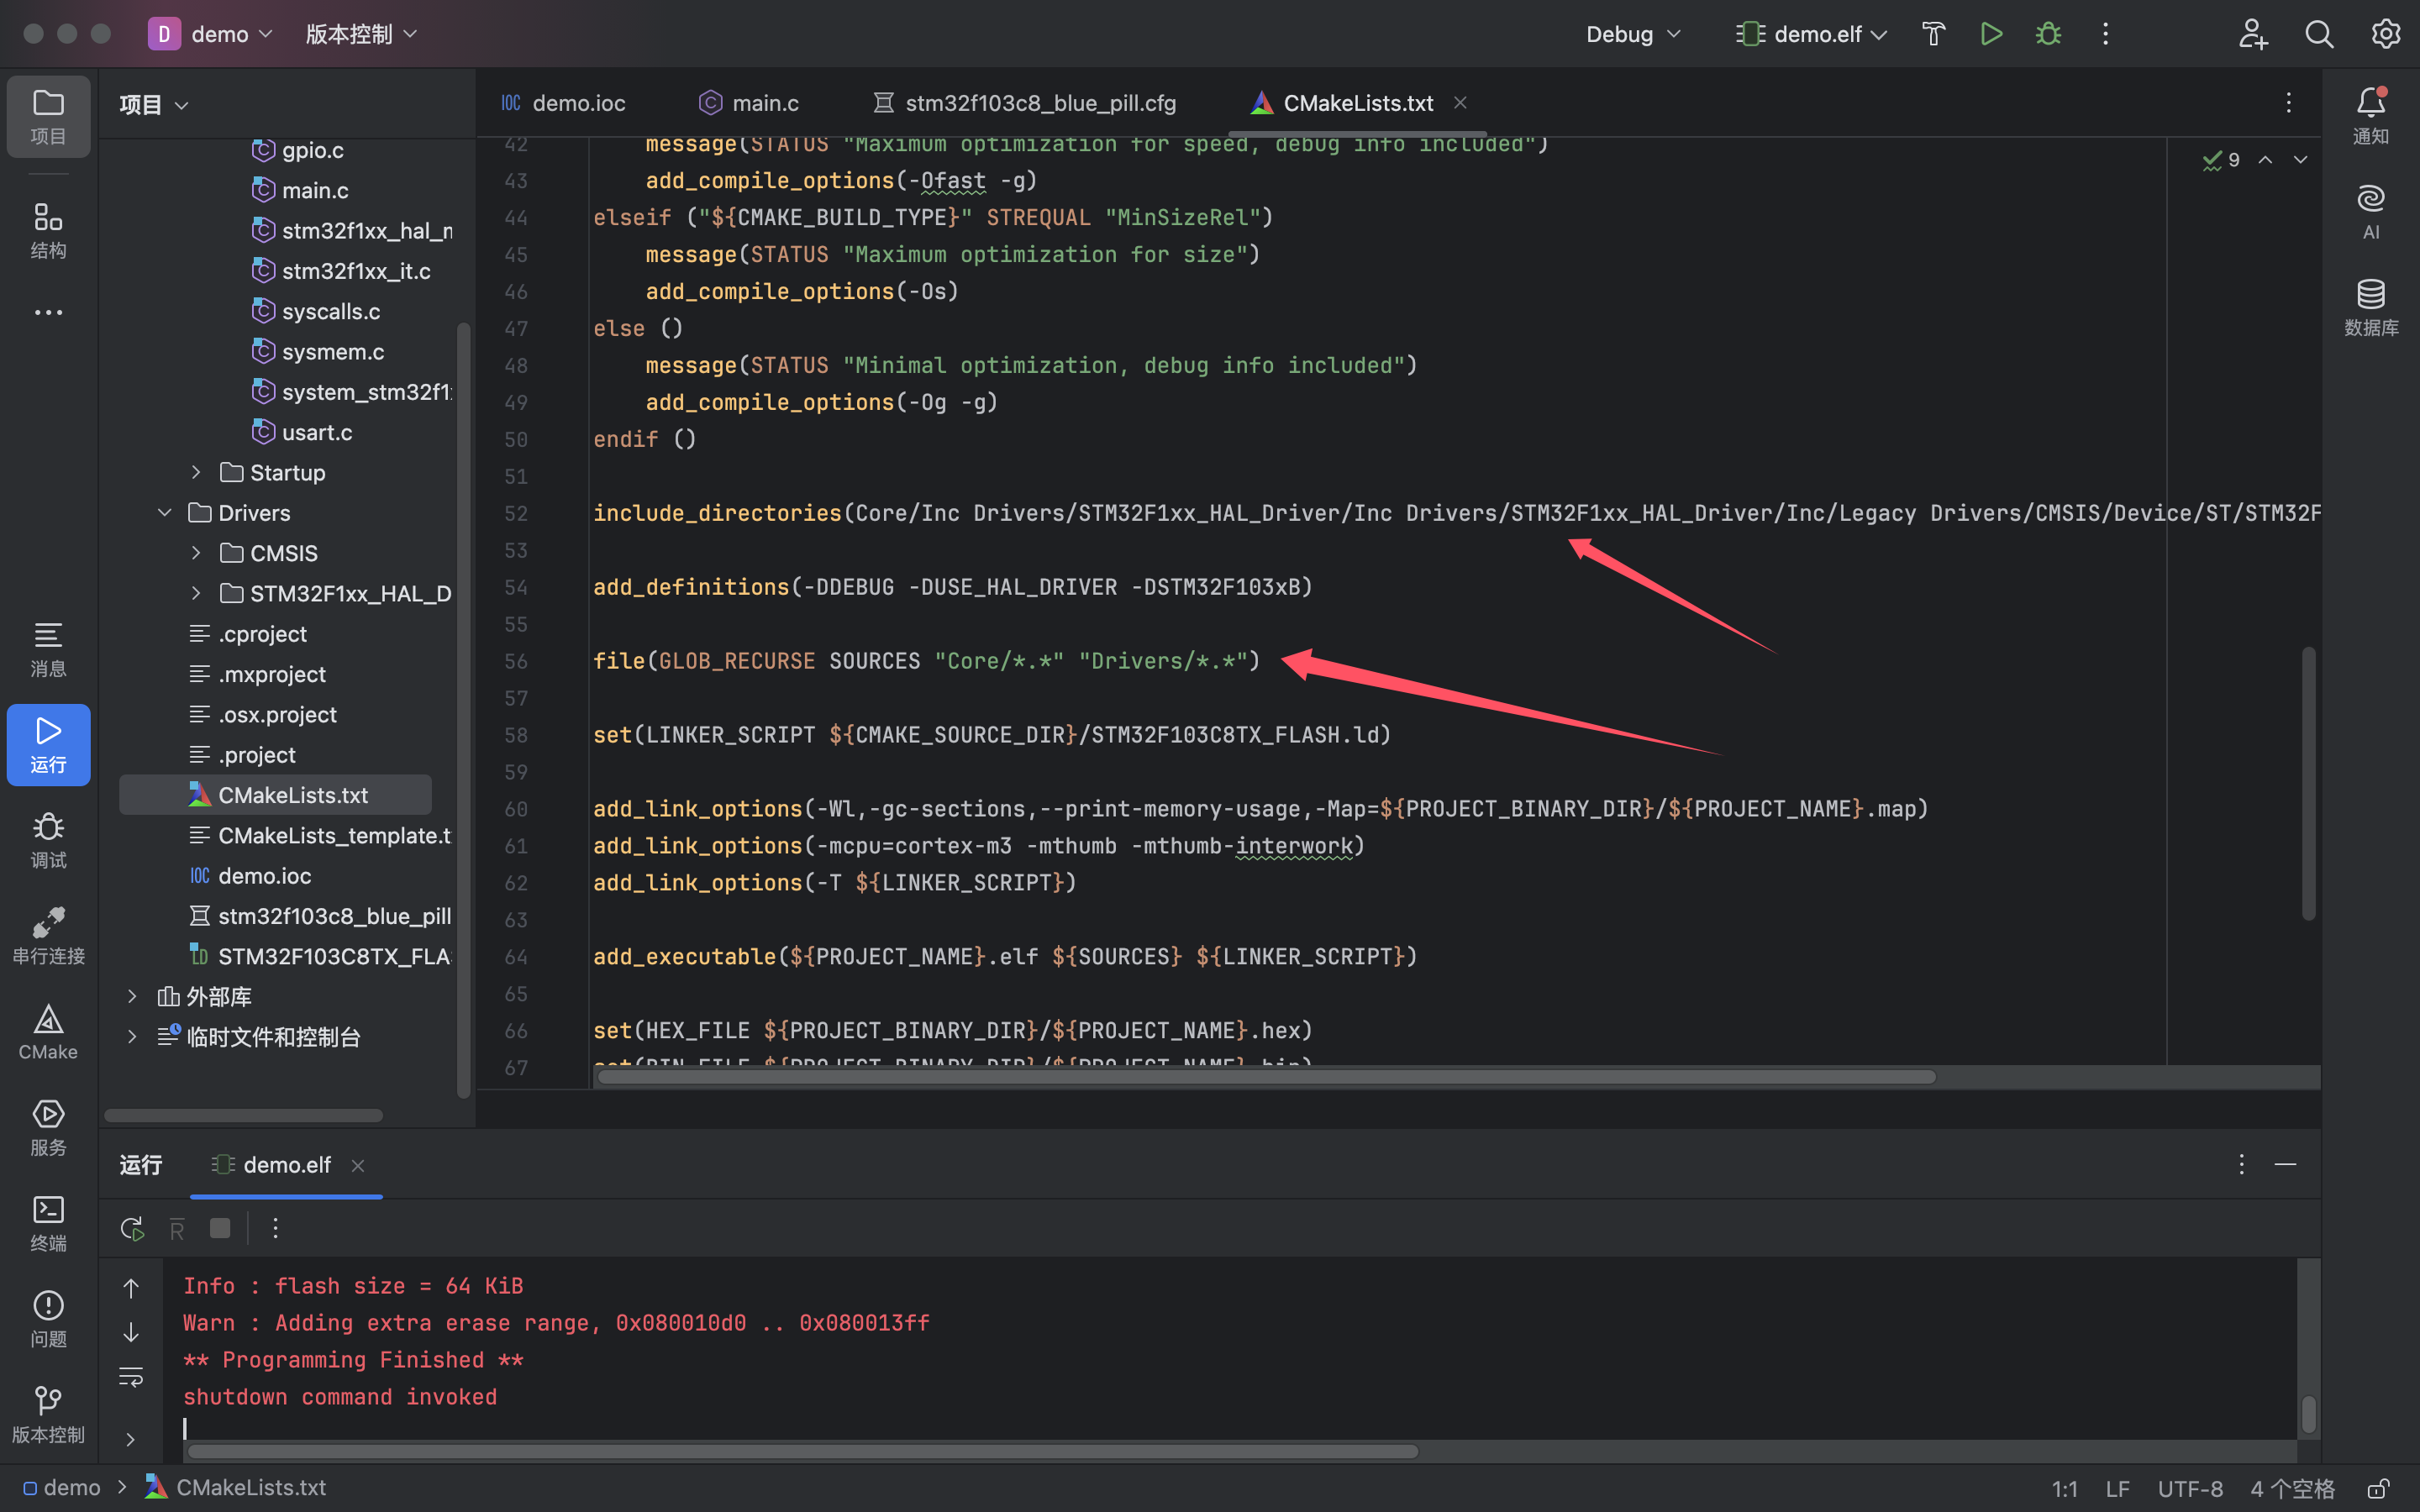The width and height of the screenshot is (2420, 1512).
Task: Switch to the main.c editor tab
Action: (750, 103)
